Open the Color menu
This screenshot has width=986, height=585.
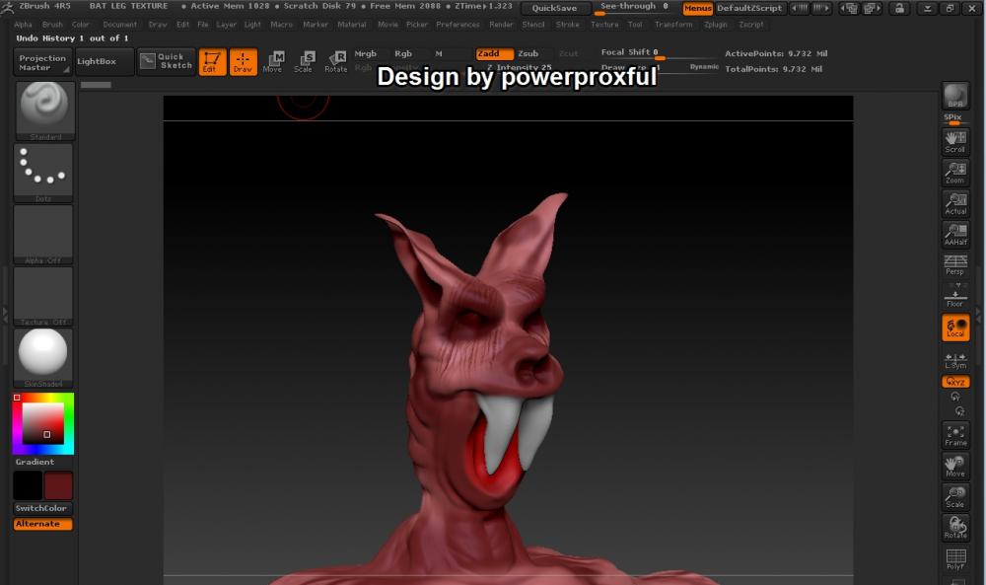coord(81,25)
